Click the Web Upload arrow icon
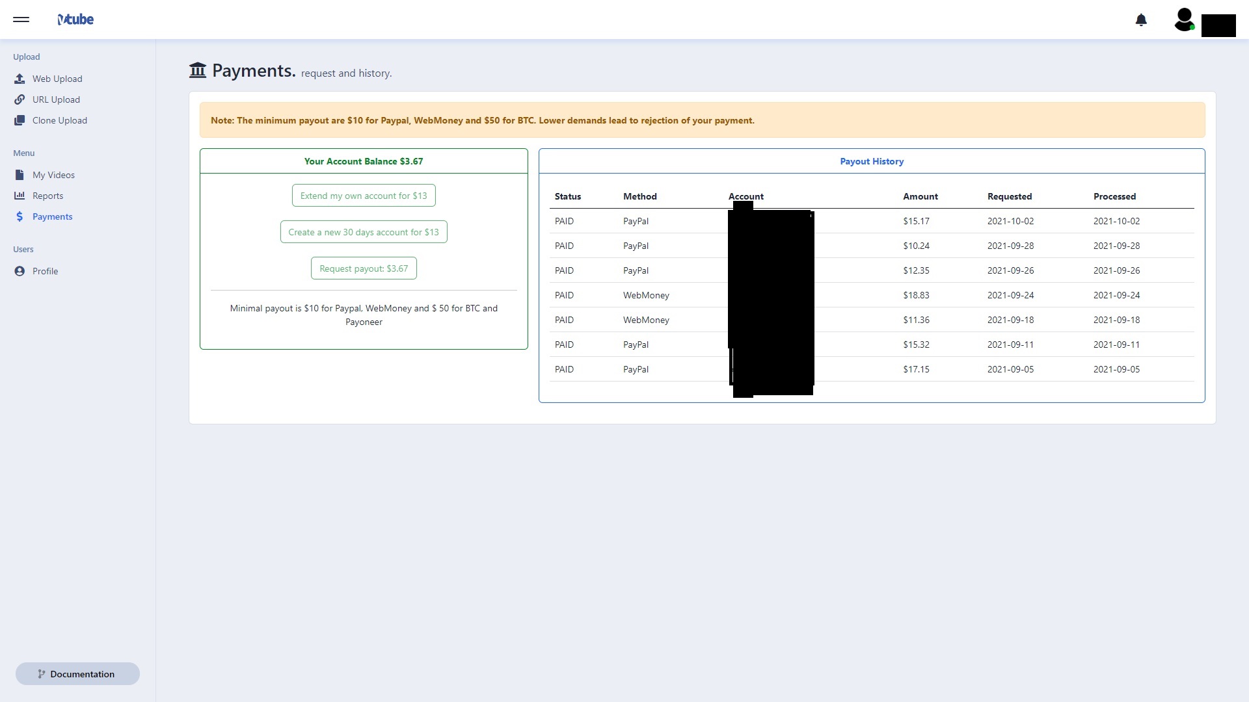 (x=20, y=79)
